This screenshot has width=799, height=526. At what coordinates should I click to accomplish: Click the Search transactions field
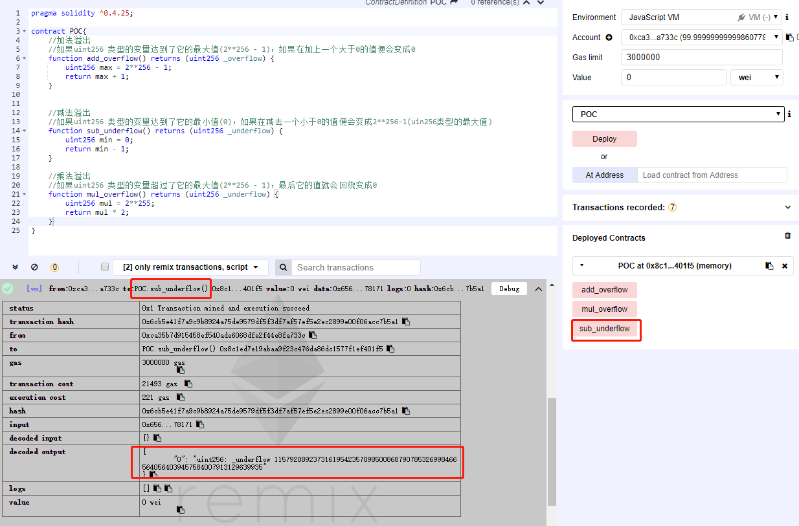click(355, 267)
